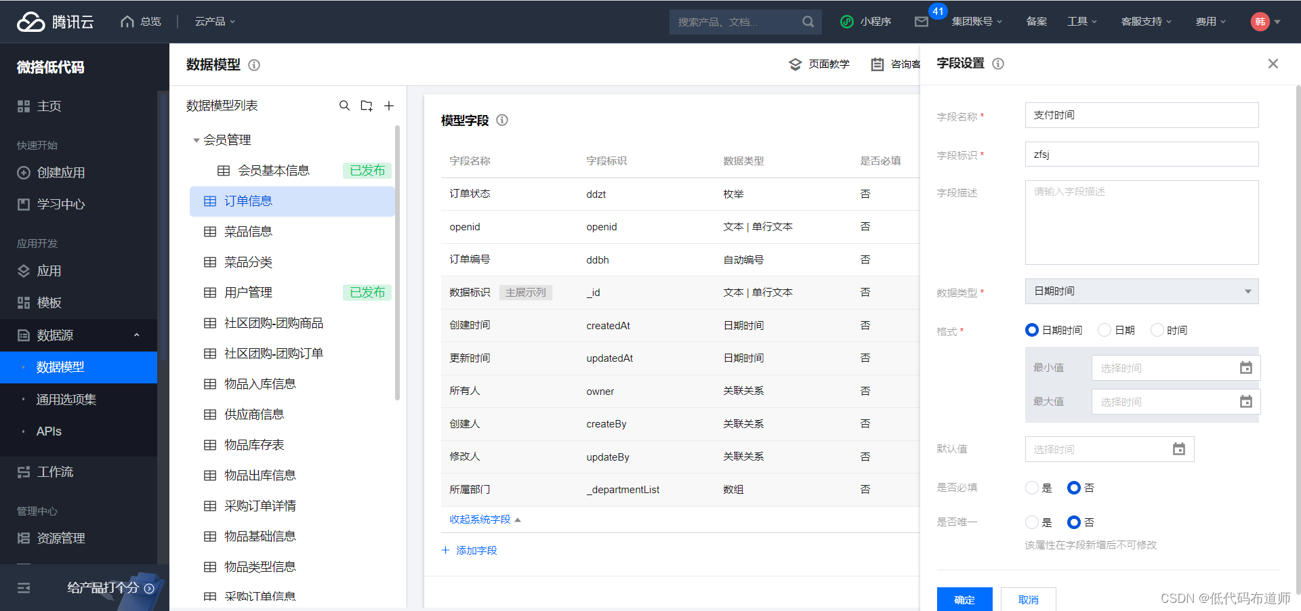Click the 字段名称 input field
This screenshot has width=1301, height=611.
click(x=1142, y=115)
